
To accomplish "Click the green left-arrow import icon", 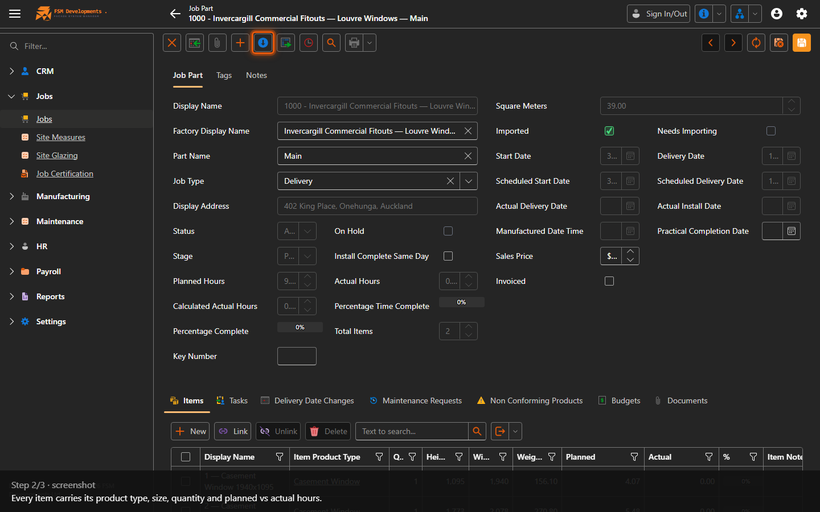I will (195, 43).
